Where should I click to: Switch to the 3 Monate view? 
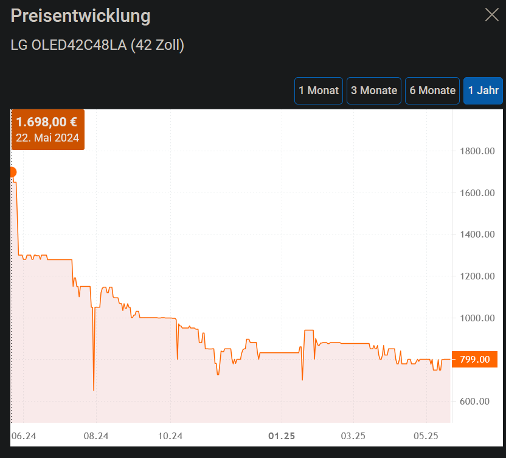(x=373, y=90)
